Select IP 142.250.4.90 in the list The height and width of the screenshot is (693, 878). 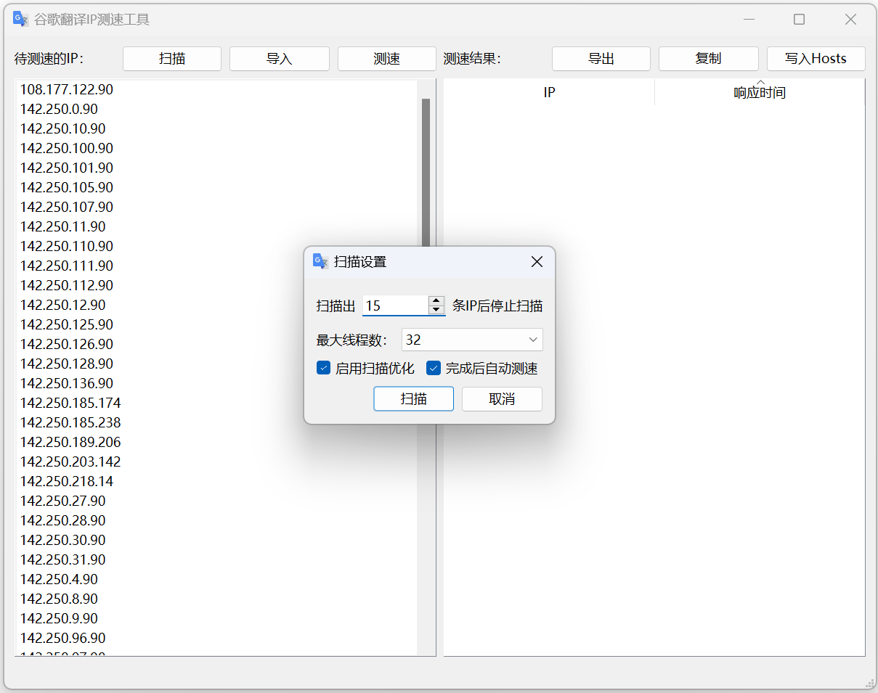click(x=59, y=579)
